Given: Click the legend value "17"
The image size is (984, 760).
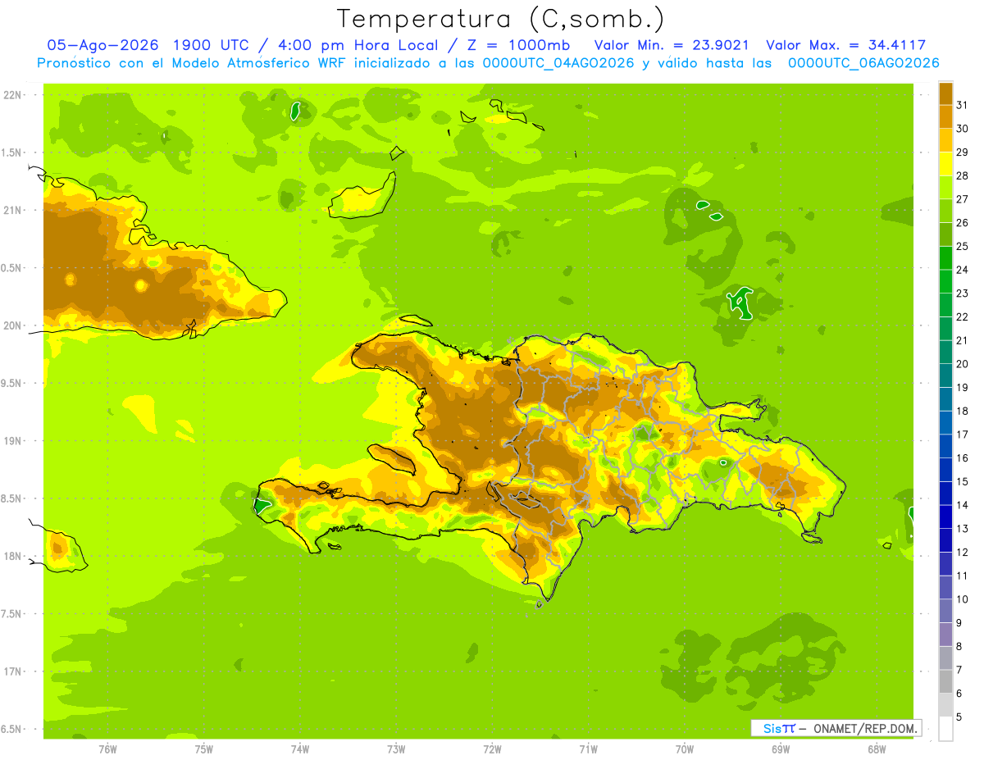Looking at the screenshot, I should (x=963, y=435).
